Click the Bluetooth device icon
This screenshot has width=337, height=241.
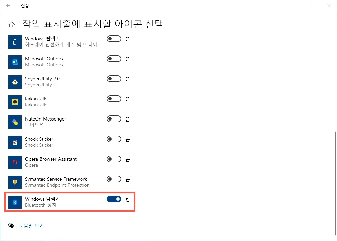tap(15, 202)
